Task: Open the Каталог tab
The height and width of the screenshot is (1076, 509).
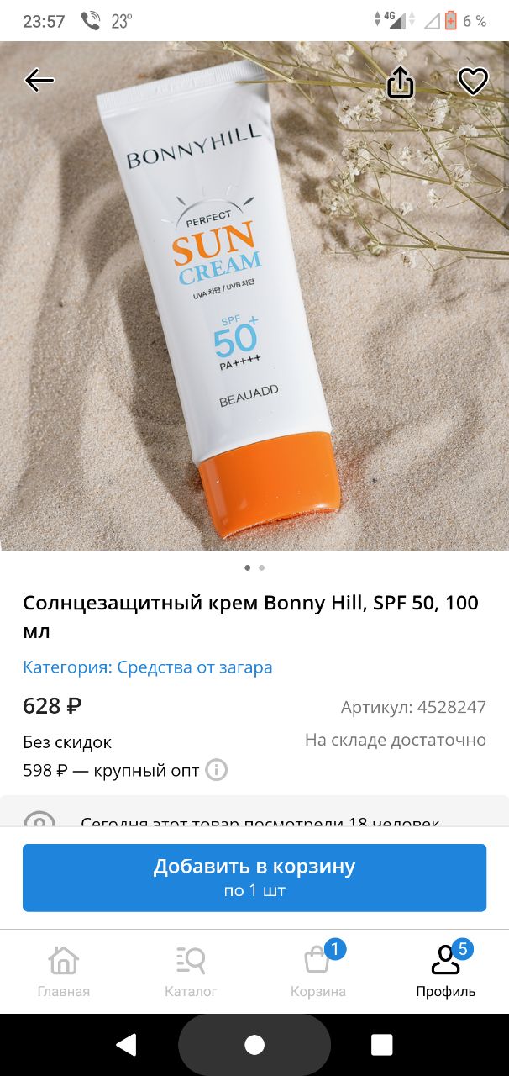Action: [191, 971]
